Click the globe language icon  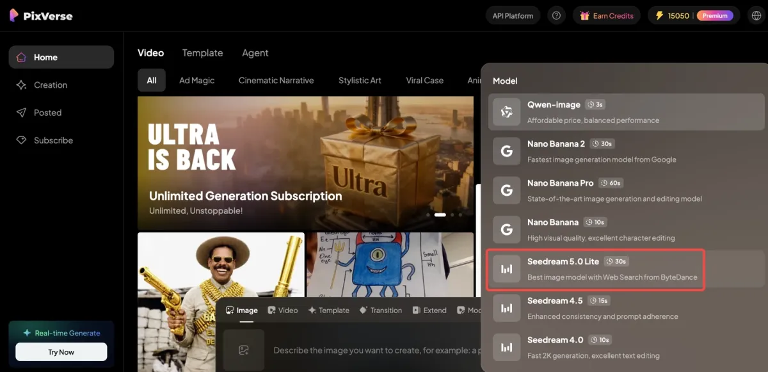[x=756, y=16]
